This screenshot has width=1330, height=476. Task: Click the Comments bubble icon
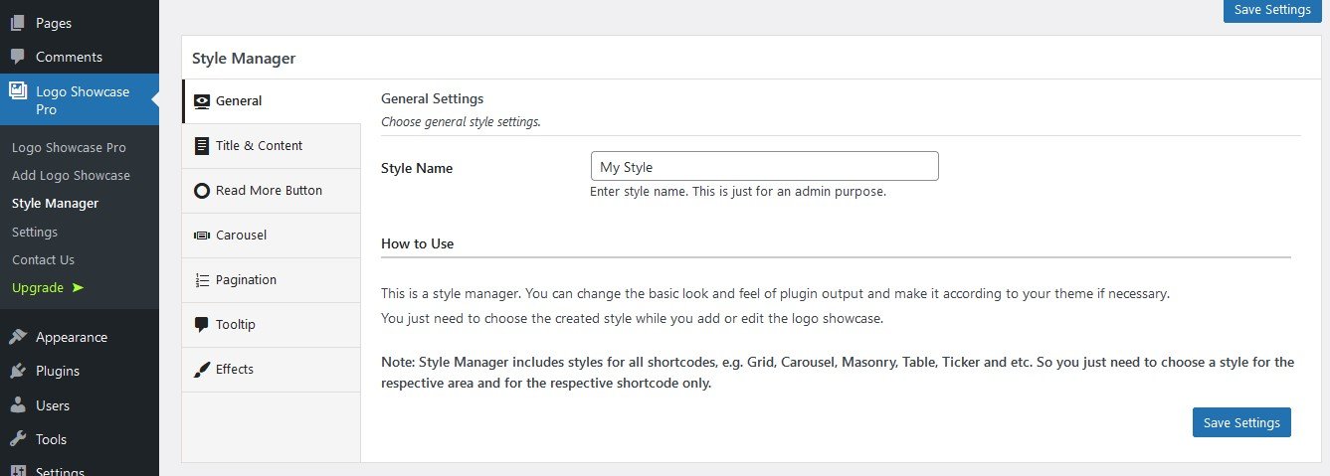18,57
